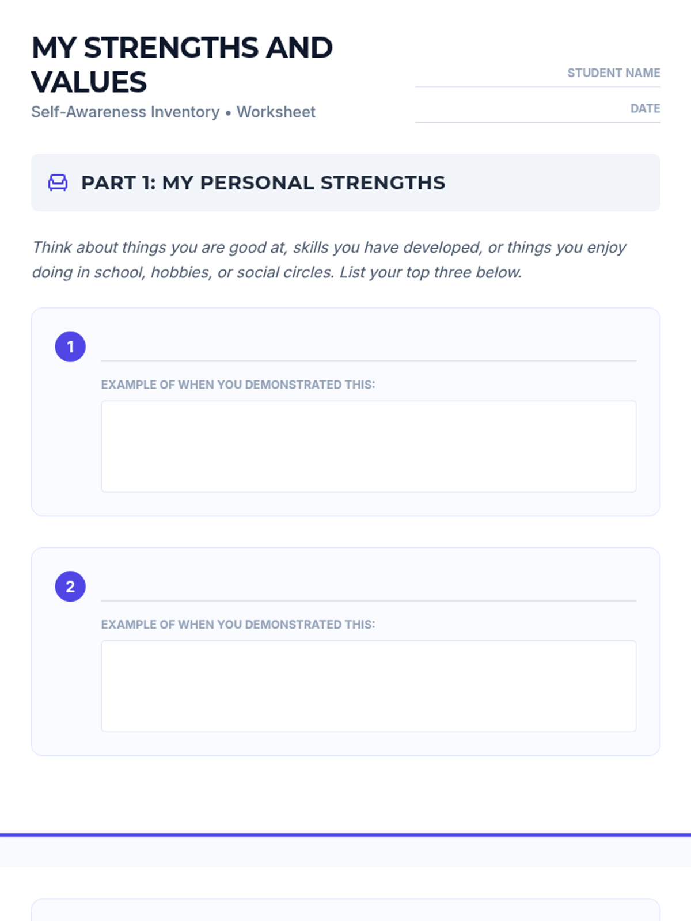691x921 pixels.
Task: Click the word Worksheet in the subtitle
Action: (x=276, y=112)
